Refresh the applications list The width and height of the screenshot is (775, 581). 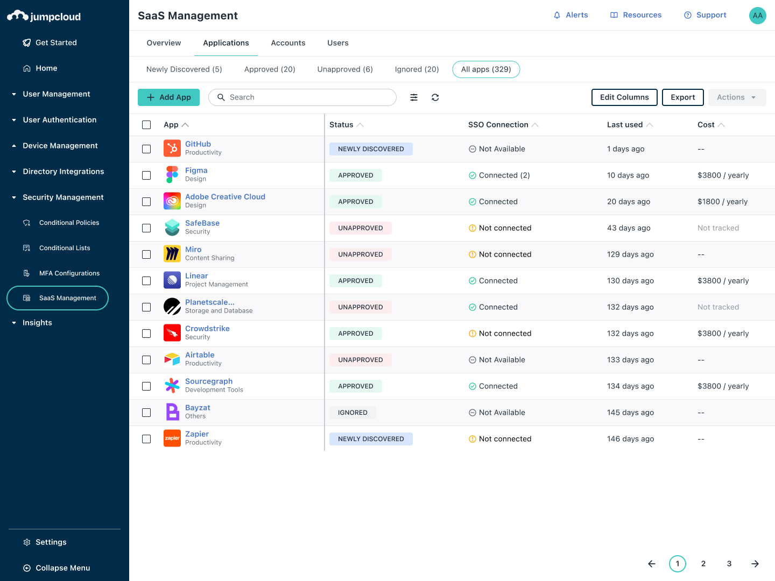(x=435, y=97)
